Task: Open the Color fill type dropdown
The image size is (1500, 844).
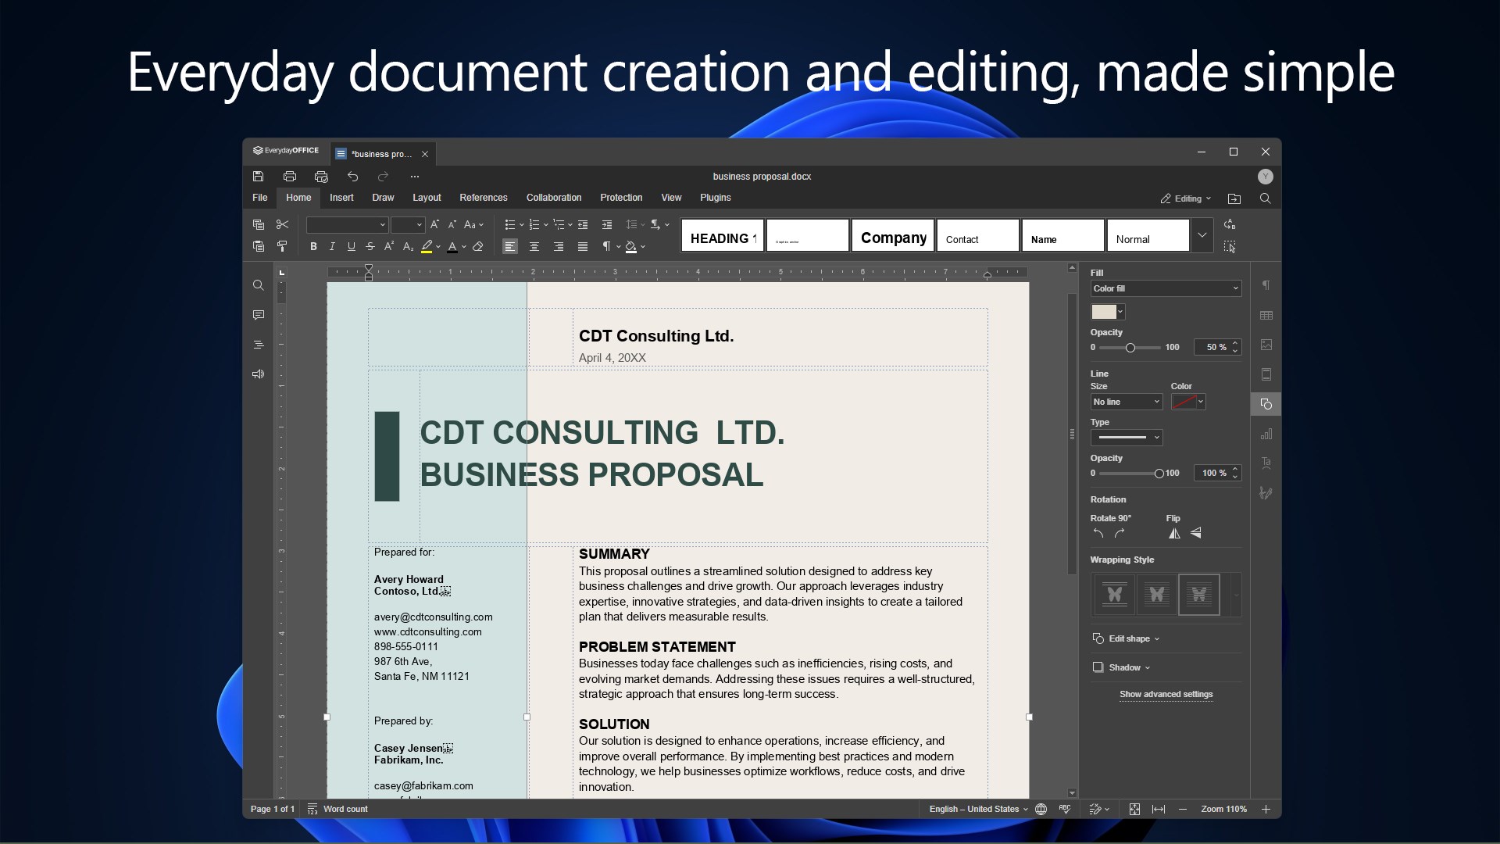Action: click(1166, 288)
